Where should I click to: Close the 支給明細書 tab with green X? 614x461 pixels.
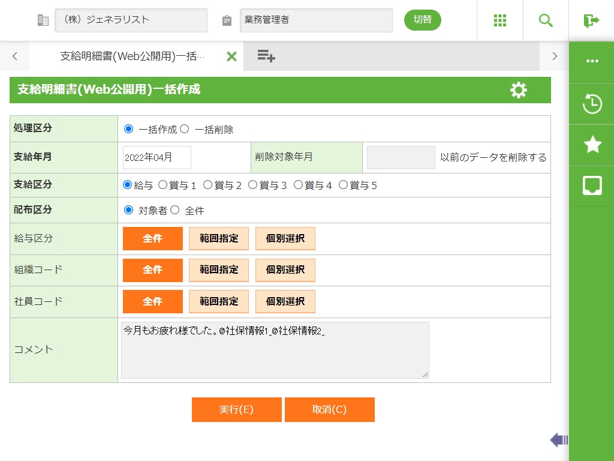231,56
